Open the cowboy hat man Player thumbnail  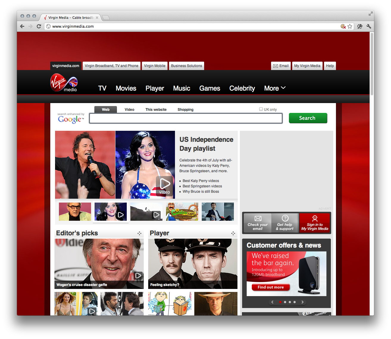tap(216, 304)
